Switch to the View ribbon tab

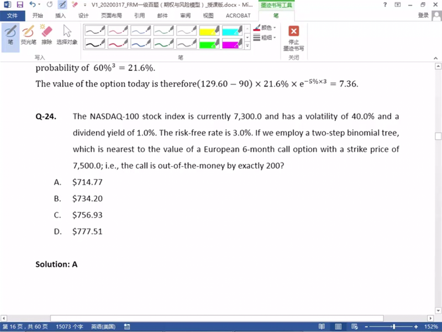[x=208, y=16]
